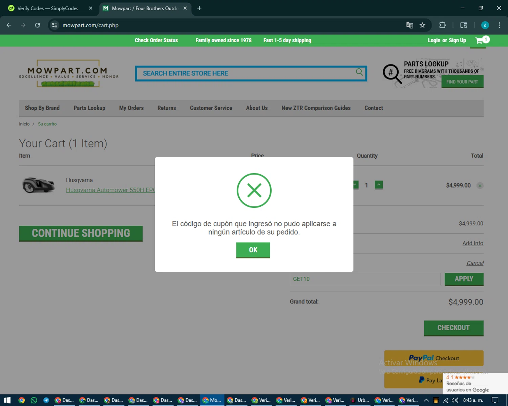
Task: Click the volume icon in system tray
Action: point(455,400)
